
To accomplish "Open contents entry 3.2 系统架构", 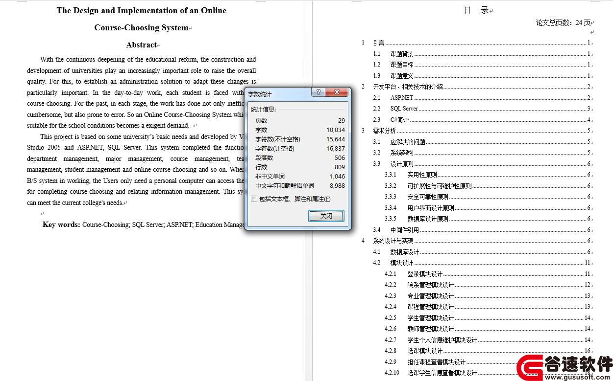I will (482, 153).
